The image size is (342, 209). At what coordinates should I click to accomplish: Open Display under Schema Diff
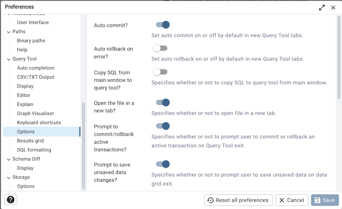pyautogui.click(x=25, y=168)
